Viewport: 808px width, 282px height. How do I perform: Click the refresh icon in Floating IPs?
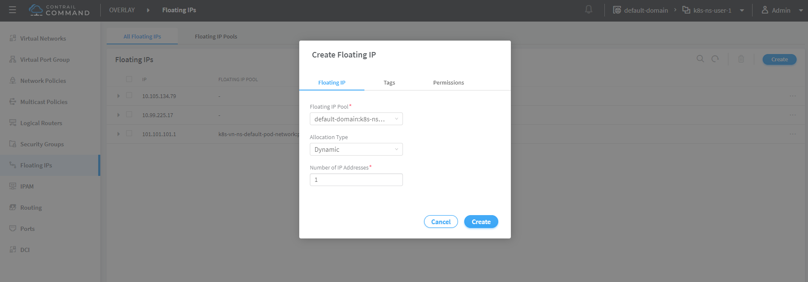pos(715,59)
